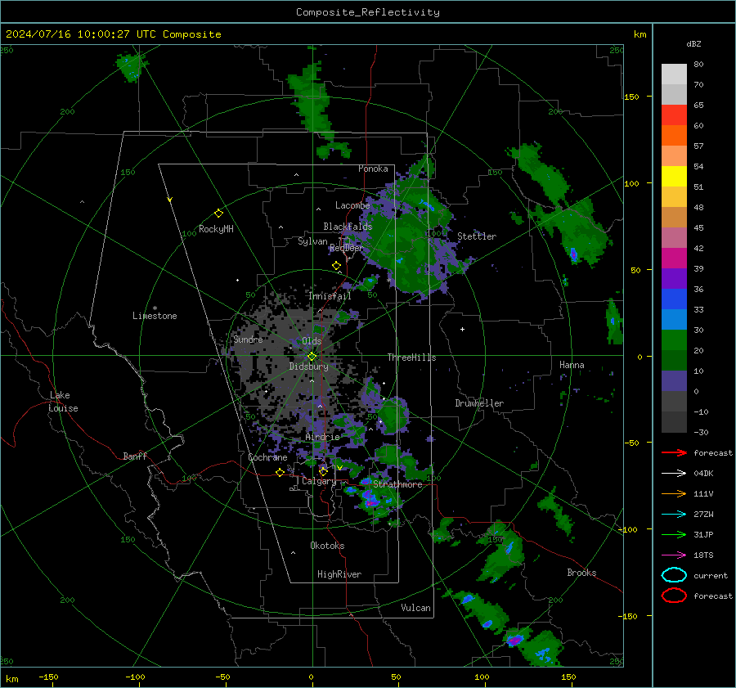
Task: Select the slate purple 0-10 dBZ swatch
Action: coord(674,380)
